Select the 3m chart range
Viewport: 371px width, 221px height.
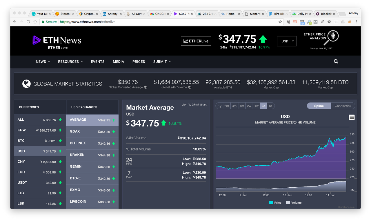click(x=234, y=106)
